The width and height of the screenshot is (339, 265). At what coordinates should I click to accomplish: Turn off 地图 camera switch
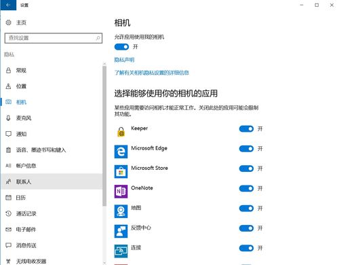[x=246, y=209]
